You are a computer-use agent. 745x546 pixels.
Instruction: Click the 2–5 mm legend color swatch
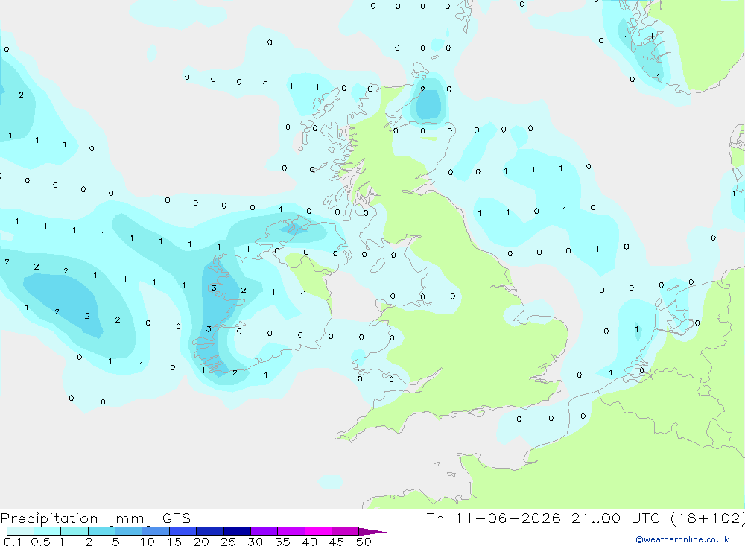click(x=101, y=531)
